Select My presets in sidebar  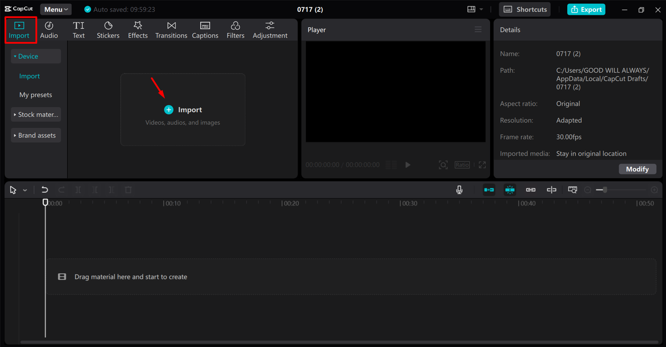click(36, 95)
